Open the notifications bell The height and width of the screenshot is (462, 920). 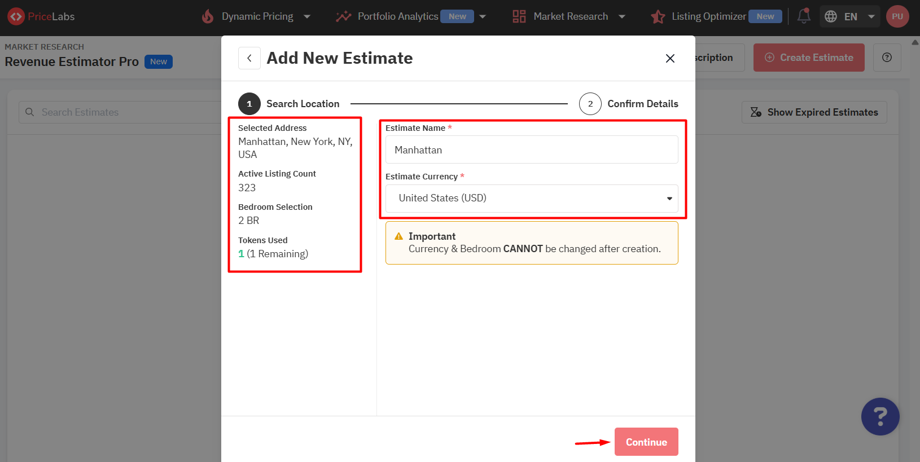click(x=804, y=16)
